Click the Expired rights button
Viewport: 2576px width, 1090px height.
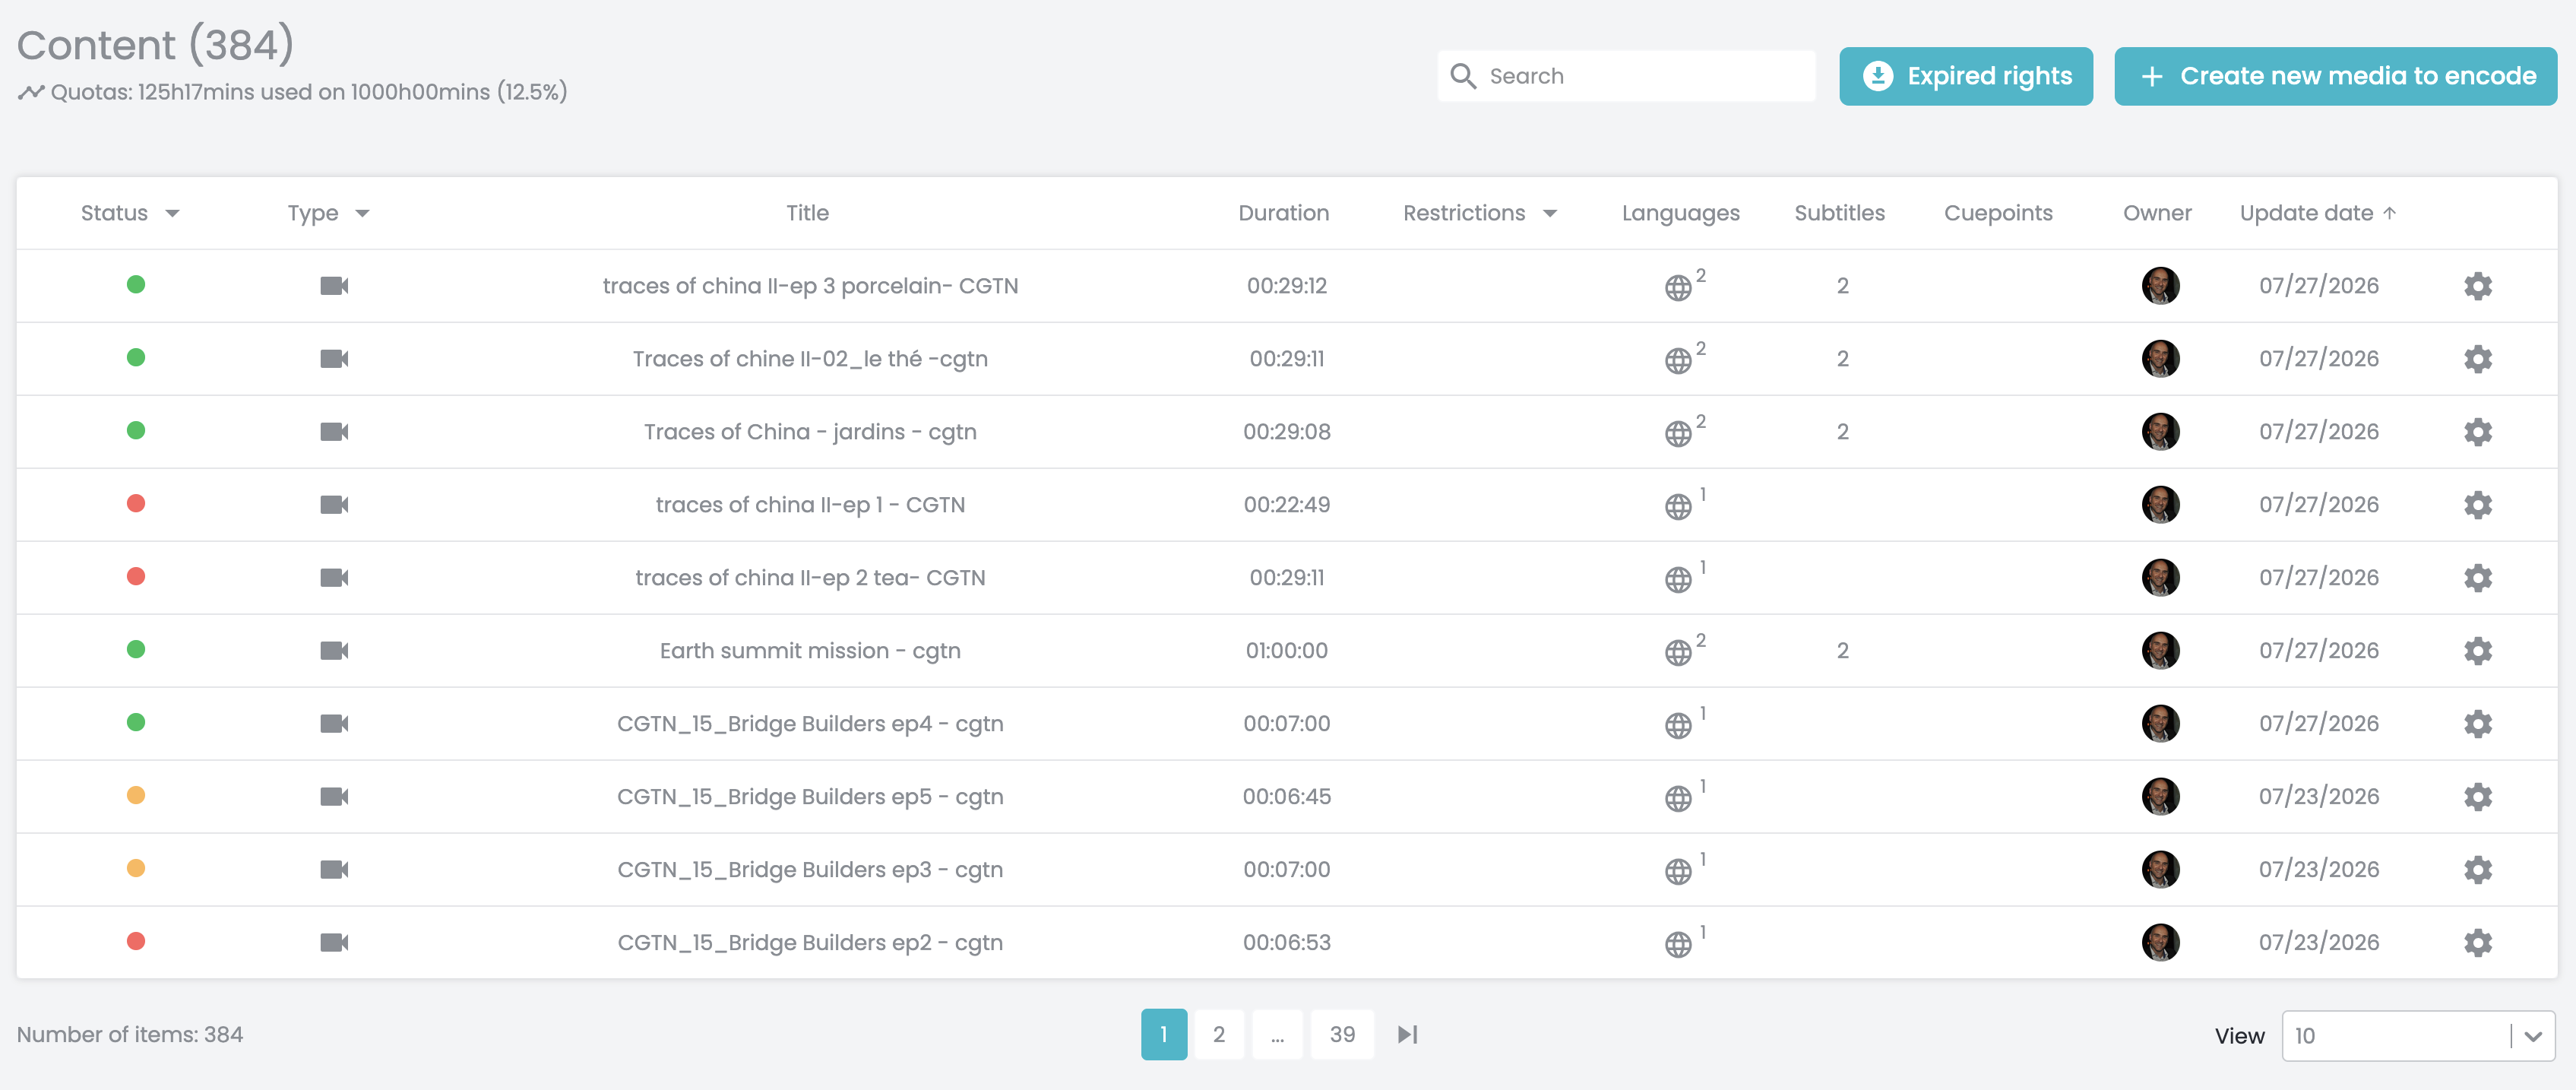(x=1965, y=76)
